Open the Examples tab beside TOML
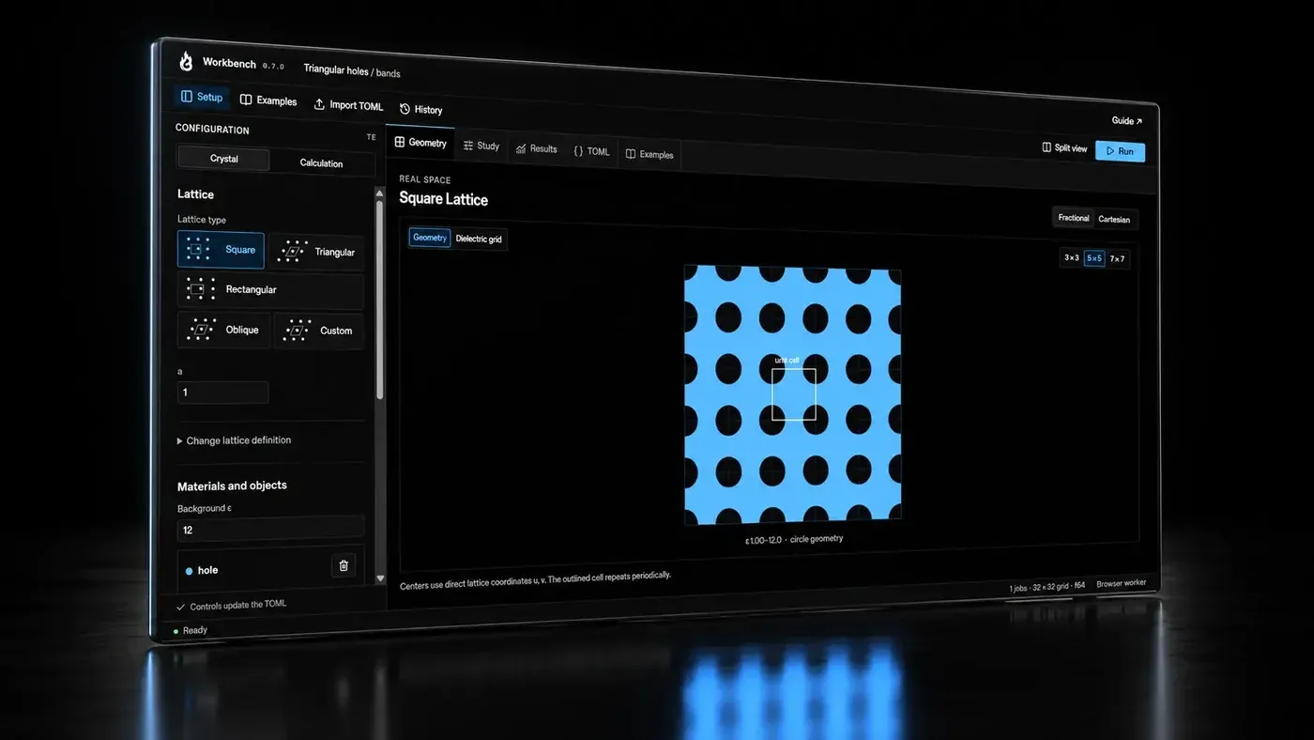The height and width of the screenshot is (740, 1314). tap(649, 154)
